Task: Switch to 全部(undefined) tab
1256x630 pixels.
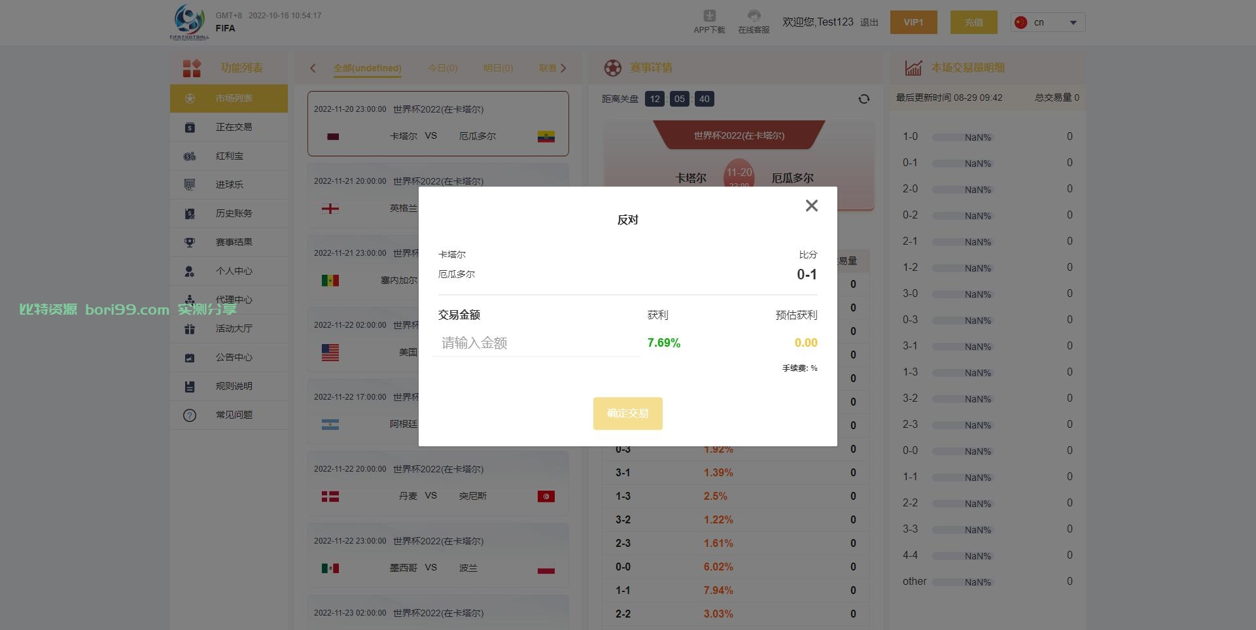Action: click(x=368, y=68)
